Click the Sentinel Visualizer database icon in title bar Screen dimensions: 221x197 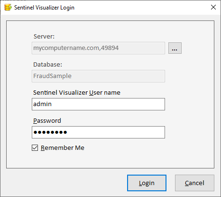[8, 7]
